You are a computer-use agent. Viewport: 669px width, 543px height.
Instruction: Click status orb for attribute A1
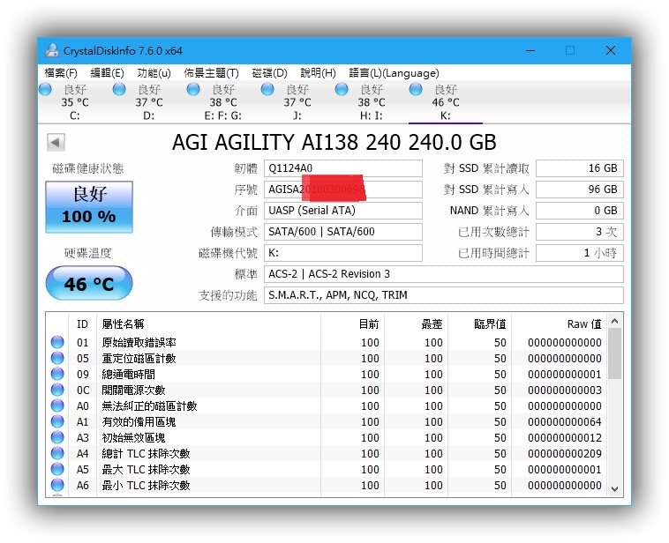coord(57,421)
